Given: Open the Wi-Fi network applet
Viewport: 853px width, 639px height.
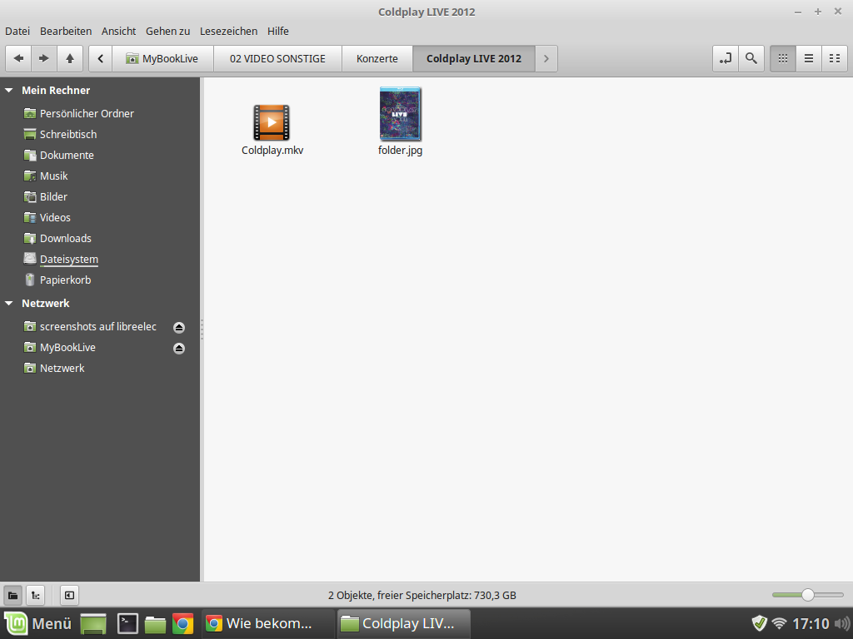Looking at the screenshot, I should point(780,623).
